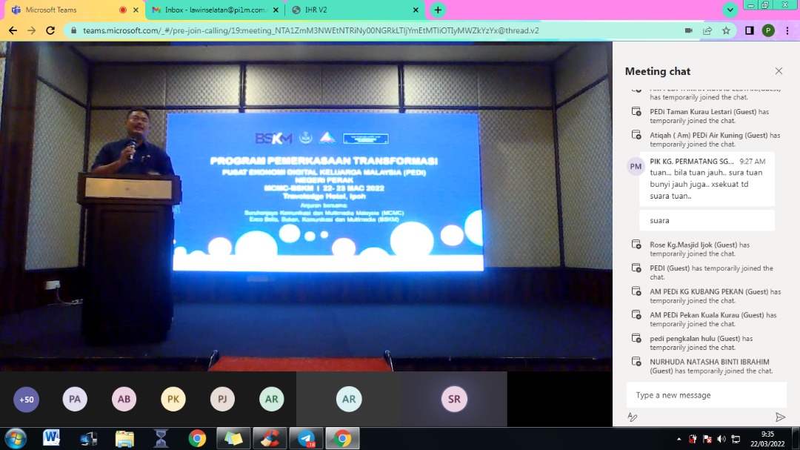Toggle the browser side panel
The width and height of the screenshot is (800, 450).
pos(749,30)
